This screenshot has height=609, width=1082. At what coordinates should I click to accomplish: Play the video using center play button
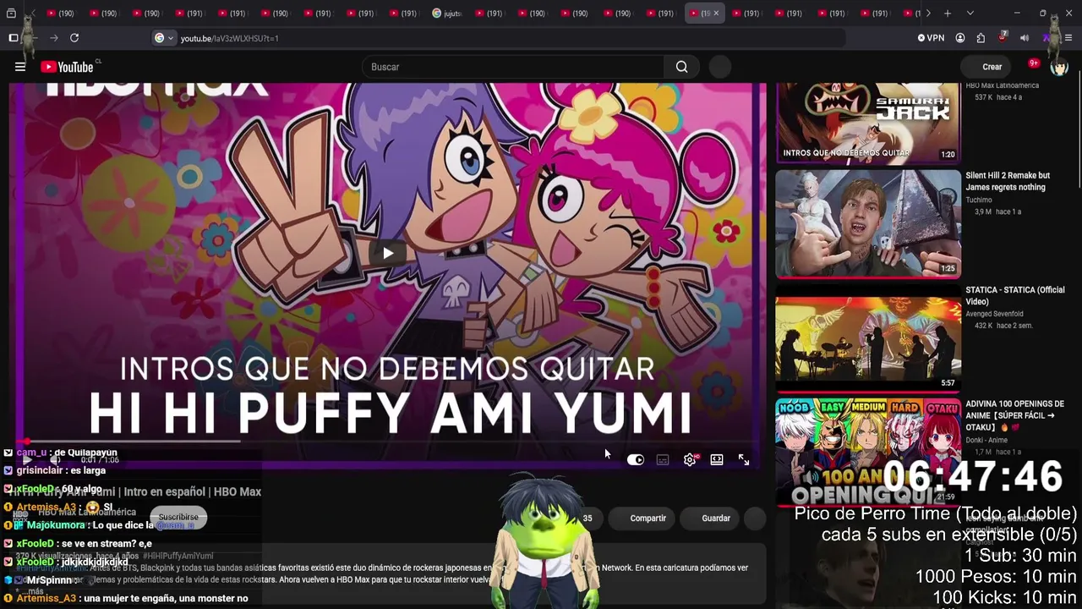(388, 253)
